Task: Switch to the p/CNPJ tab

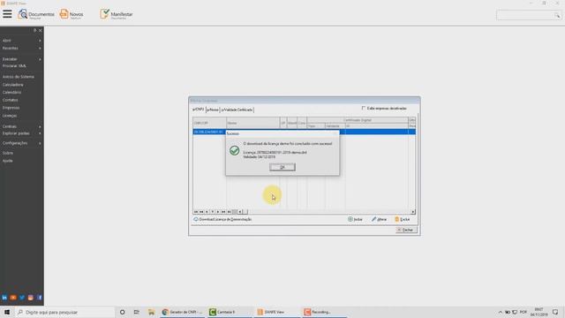Action: [x=198, y=110]
